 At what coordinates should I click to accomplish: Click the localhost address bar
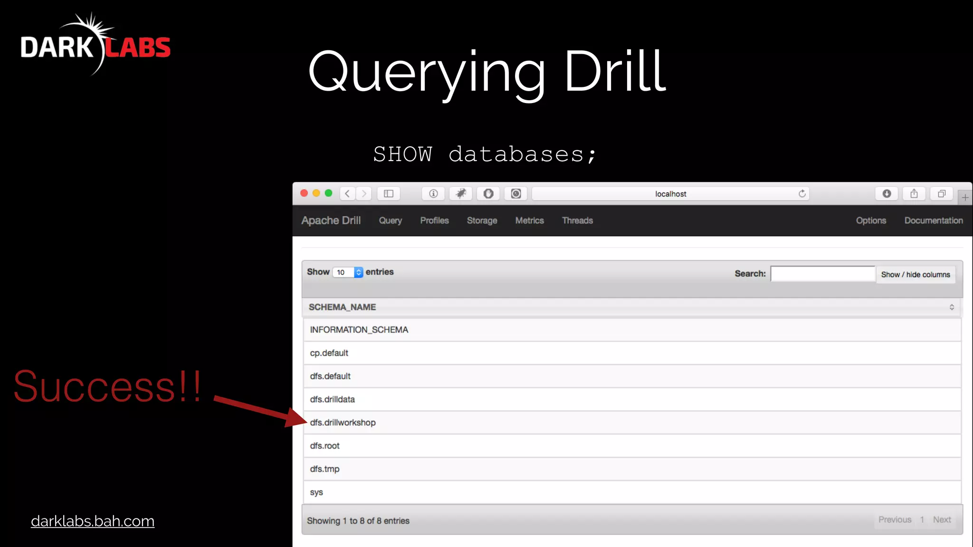click(670, 194)
